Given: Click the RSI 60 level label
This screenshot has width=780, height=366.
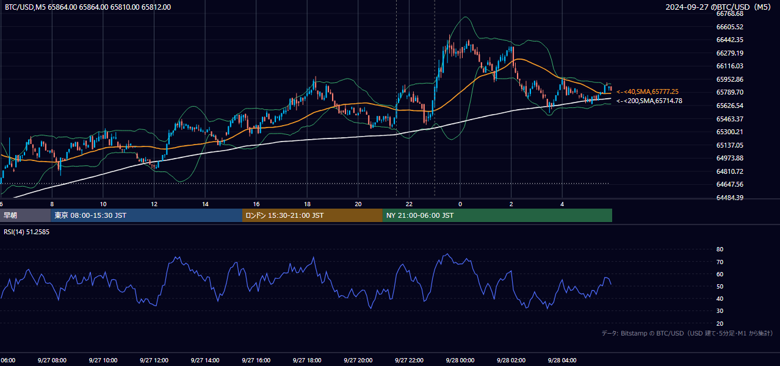Looking at the screenshot, I should point(720,274).
